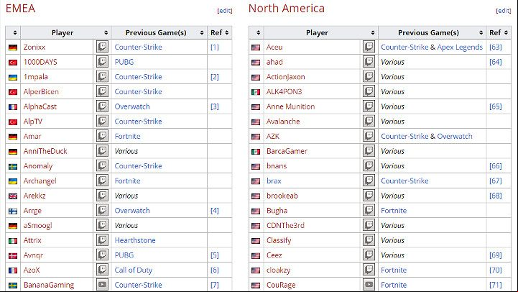
Task: Click the US flag next to Aceu
Action: pyautogui.click(x=256, y=47)
